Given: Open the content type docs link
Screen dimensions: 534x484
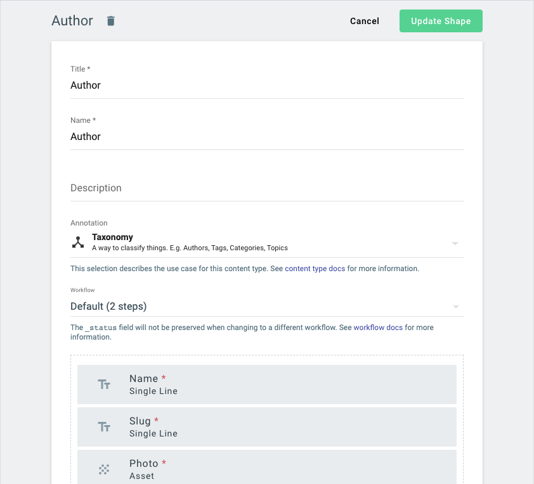Looking at the screenshot, I should [315, 269].
